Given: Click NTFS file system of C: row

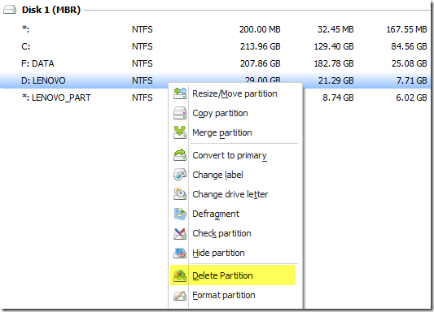Looking at the screenshot, I should (x=142, y=46).
